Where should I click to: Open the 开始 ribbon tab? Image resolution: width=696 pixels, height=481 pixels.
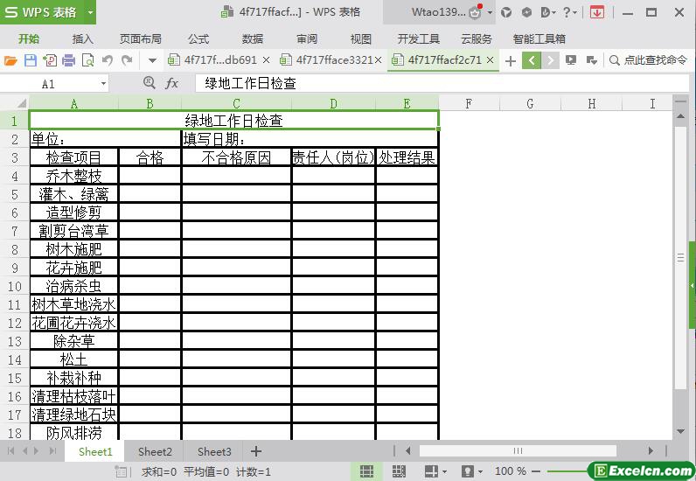point(29,39)
